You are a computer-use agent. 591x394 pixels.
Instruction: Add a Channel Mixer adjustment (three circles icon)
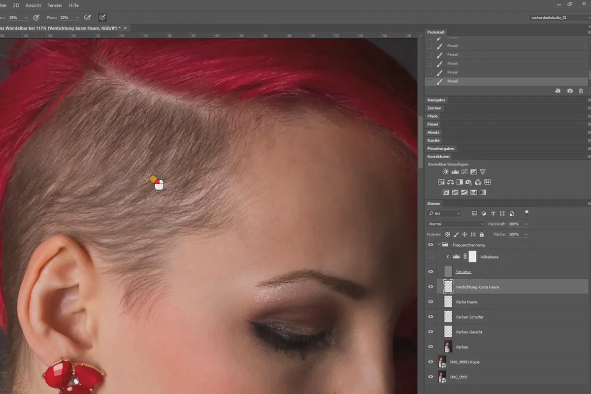pos(478,182)
